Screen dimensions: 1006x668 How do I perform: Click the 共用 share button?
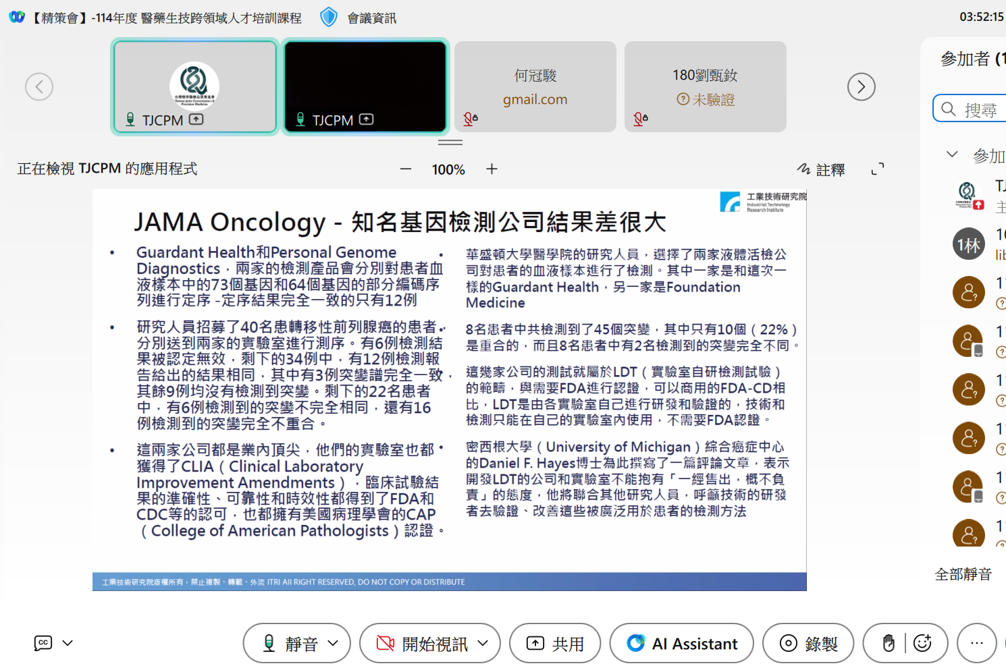click(x=556, y=643)
